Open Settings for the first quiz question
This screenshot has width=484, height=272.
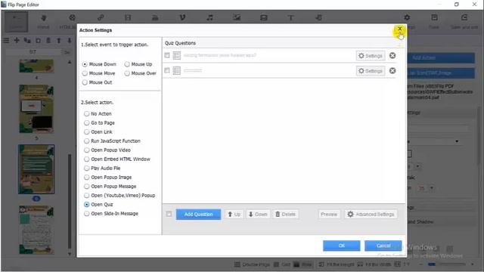point(371,56)
